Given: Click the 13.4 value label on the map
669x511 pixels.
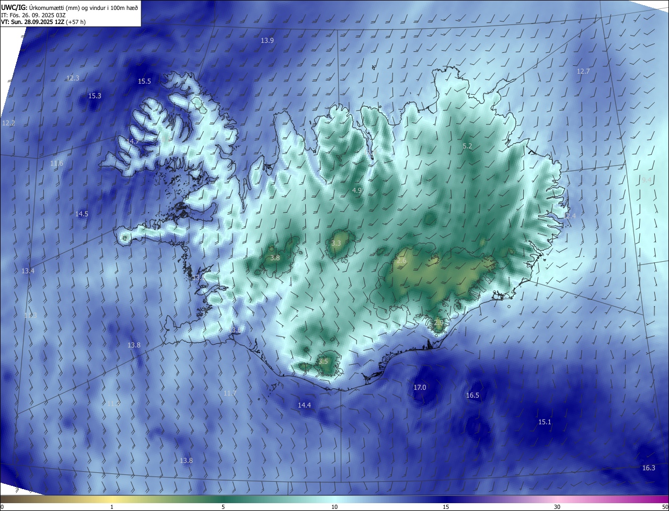Looking at the screenshot, I should tap(28, 271).
